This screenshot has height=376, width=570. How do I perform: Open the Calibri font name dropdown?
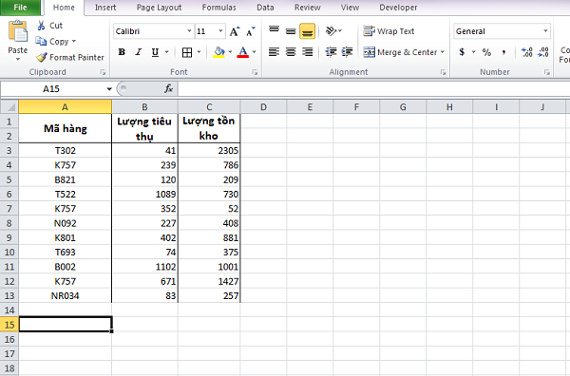[189, 31]
